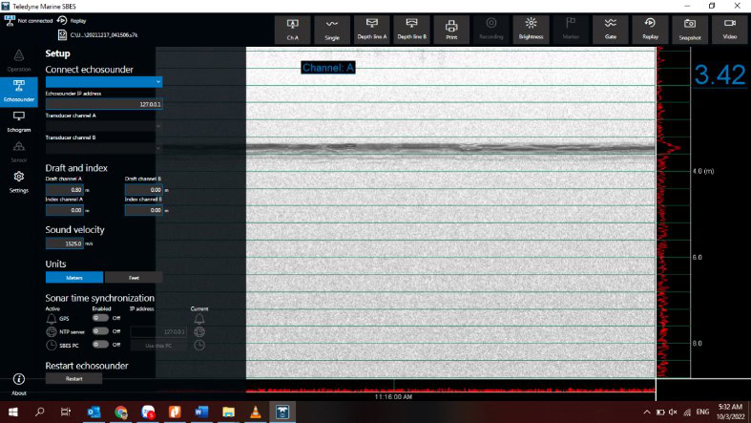Screen dimensions: 751x423
Task: Click the Video toolbar icon
Action: pos(729,30)
